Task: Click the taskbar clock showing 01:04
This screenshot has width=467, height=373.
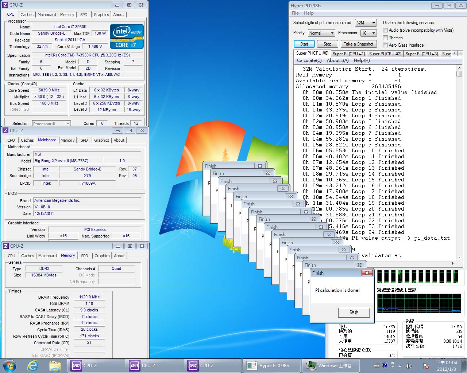Action: click(x=447, y=366)
